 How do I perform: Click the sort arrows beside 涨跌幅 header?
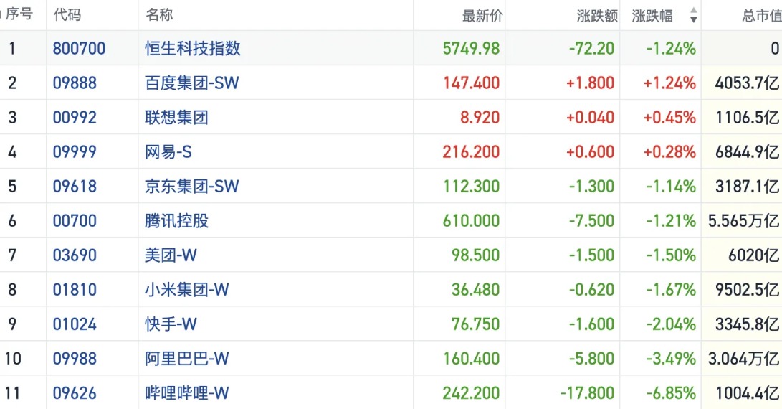(693, 16)
